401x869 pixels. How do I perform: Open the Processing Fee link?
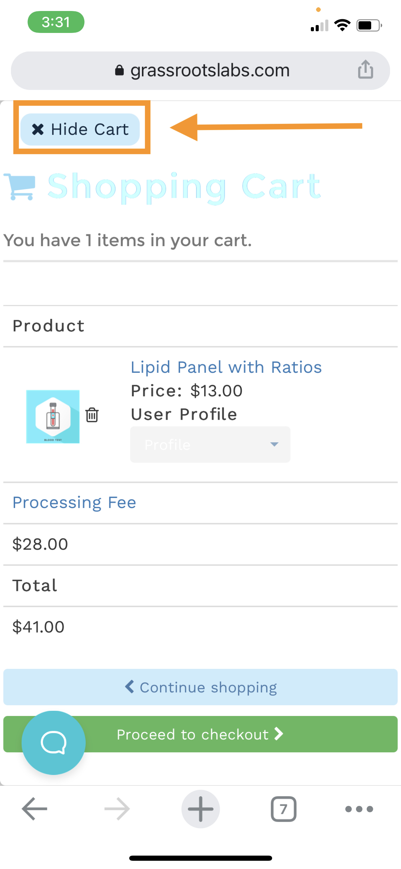pos(74,502)
